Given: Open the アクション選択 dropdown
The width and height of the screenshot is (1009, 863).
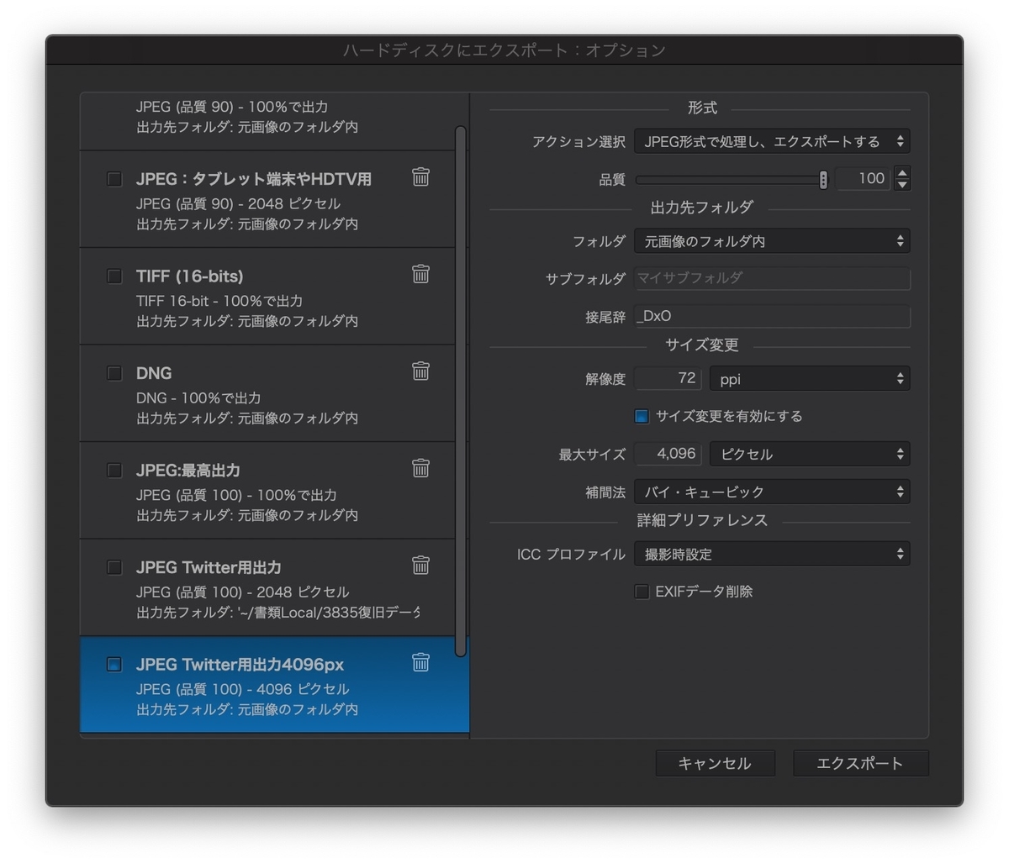Looking at the screenshot, I should click(771, 140).
